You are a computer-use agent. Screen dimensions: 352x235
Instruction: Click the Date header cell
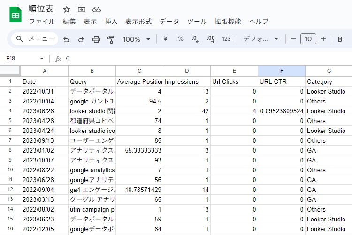click(45, 82)
